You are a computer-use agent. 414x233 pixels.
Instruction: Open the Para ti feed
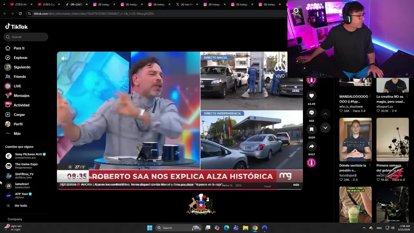coord(15,48)
